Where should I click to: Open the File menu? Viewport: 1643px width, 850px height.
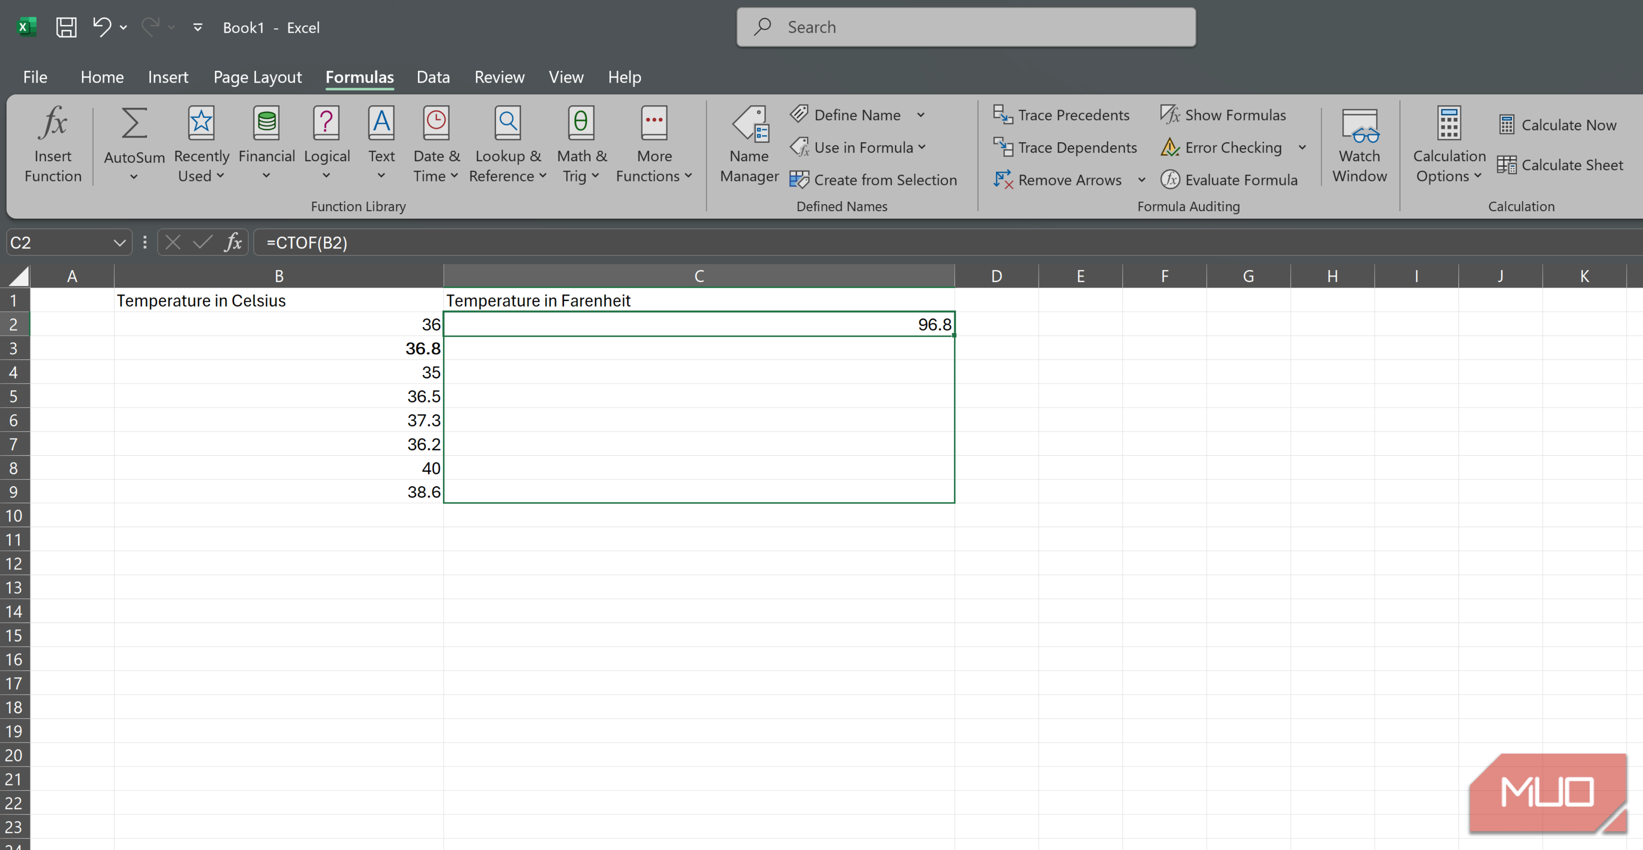(35, 77)
